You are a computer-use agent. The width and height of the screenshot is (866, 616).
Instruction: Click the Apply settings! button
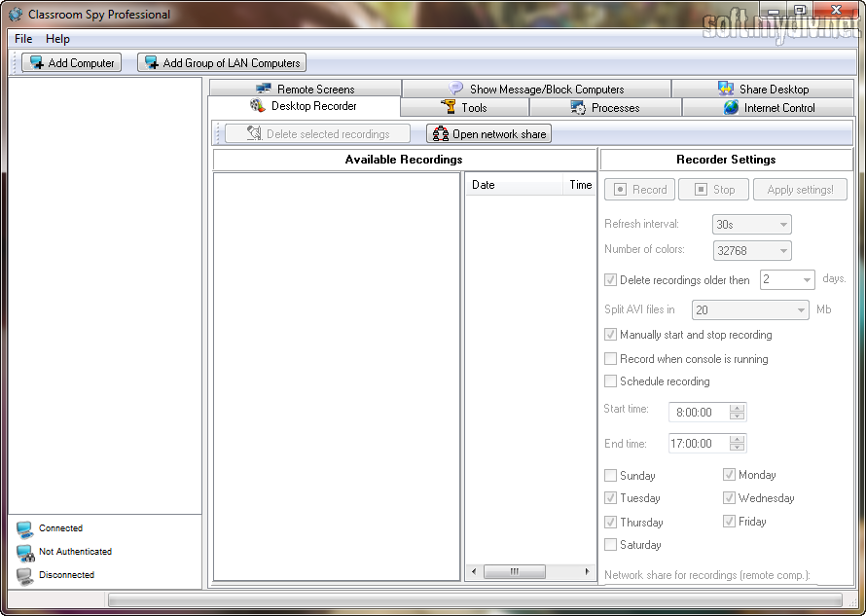[x=800, y=190]
